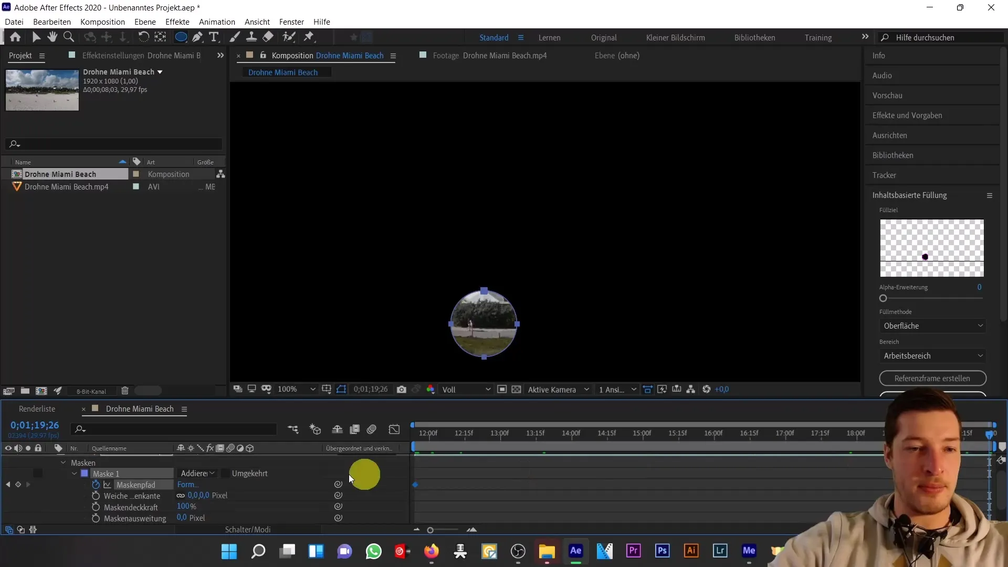Open Photoshop from the taskbar
The width and height of the screenshot is (1008, 567).
pyautogui.click(x=663, y=551)
